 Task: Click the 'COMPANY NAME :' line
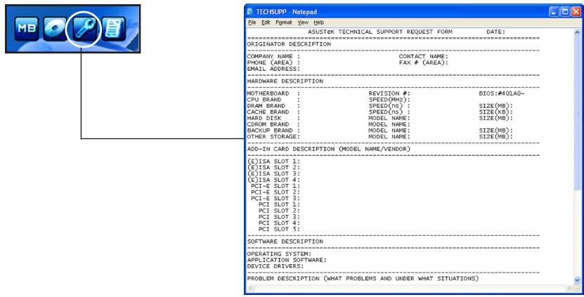(x=273, y=57)
